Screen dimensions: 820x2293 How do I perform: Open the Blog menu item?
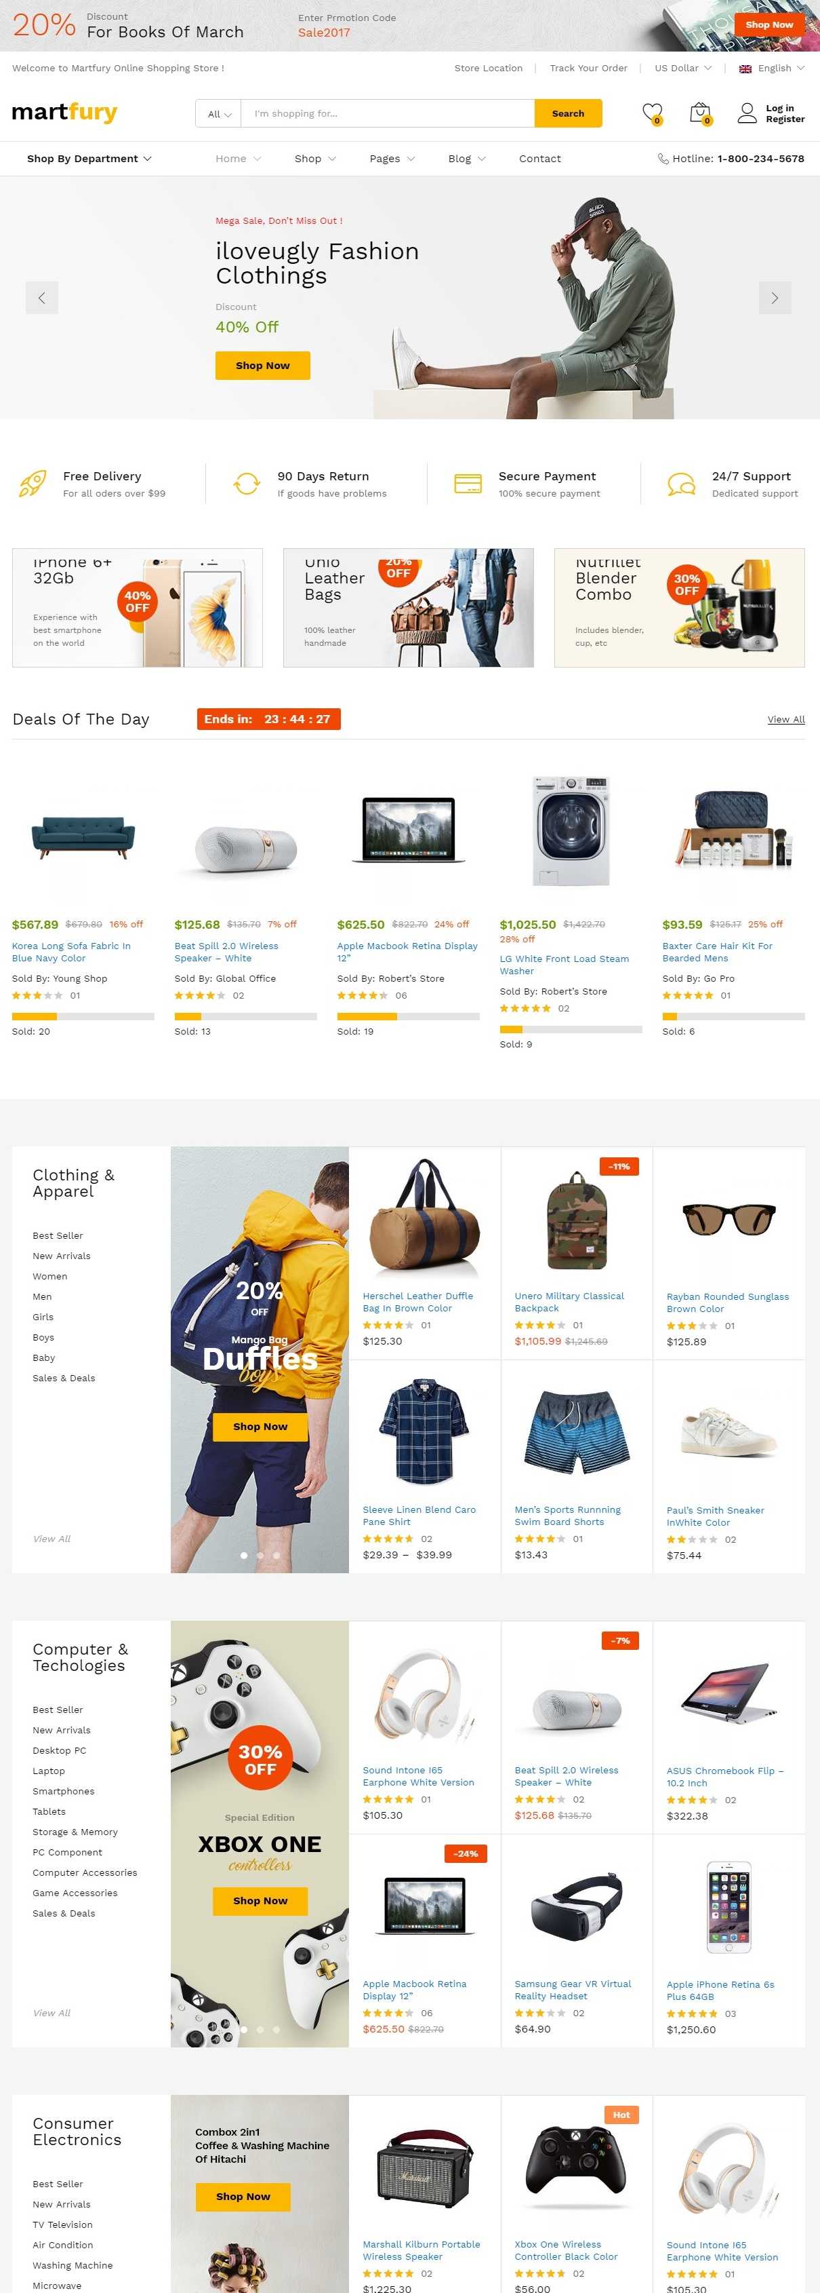point(467,159)
